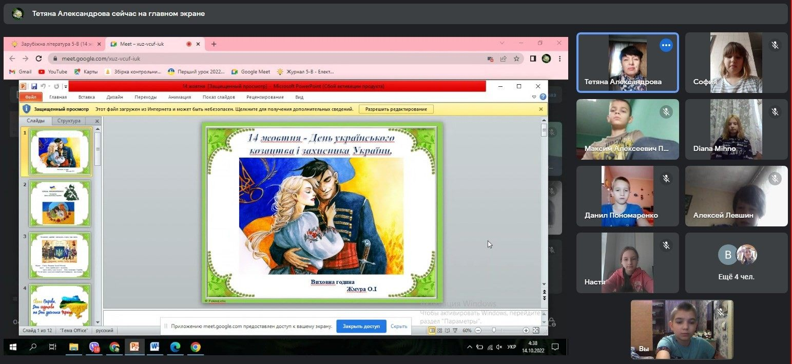This screenshot has width=792, height=364.
Task: Click the zoom in plus button
Action: (x=526, y=331)
